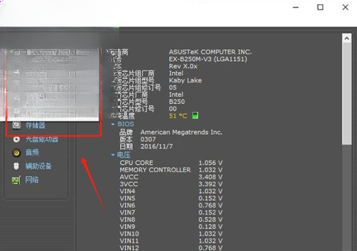
Task: Select the VIN12 row label
Action: (129, 248)
